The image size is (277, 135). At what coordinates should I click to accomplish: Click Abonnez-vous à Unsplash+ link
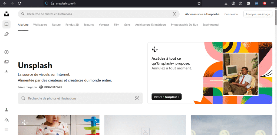tap(202, 14)
